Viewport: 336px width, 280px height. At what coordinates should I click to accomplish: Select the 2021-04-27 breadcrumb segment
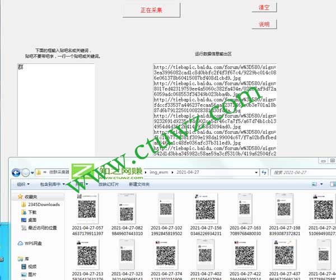coord(188,172)
